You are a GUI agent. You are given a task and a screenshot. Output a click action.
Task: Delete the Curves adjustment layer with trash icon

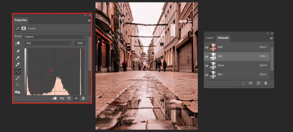[x=83, y=98]
